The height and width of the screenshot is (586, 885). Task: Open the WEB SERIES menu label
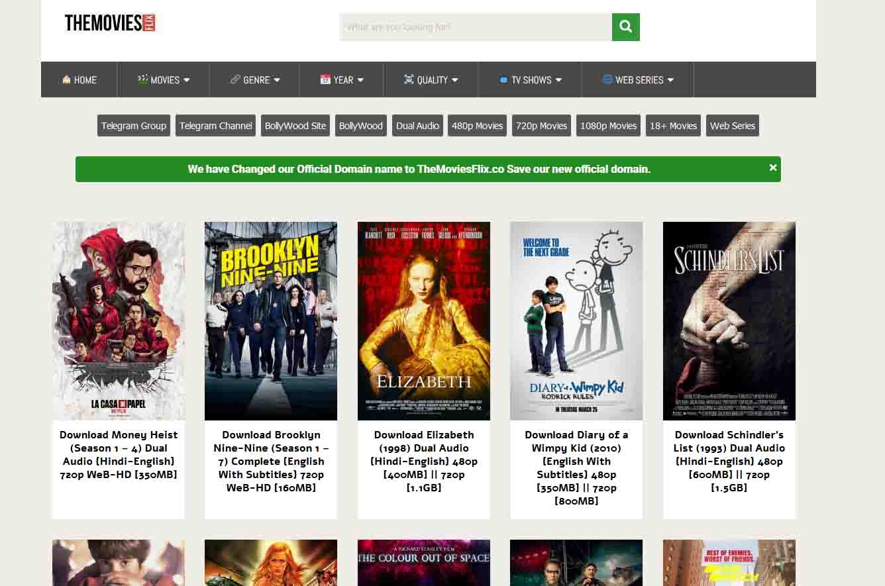639,80
